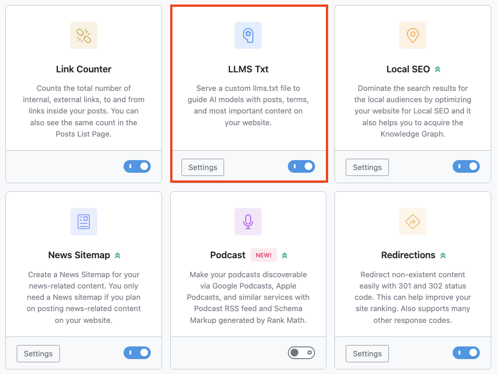Click the chevron next to Local SEO

click(x=438, y=69)
